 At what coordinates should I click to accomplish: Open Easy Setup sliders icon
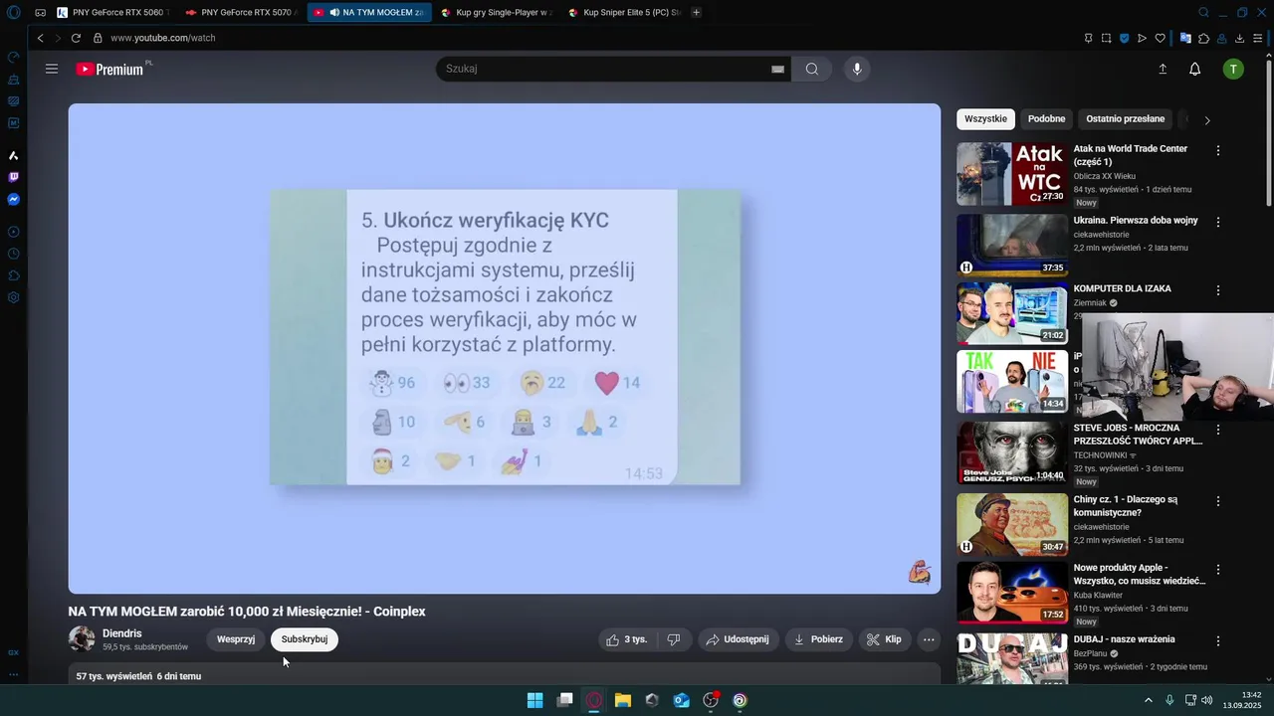tap(1259, 38)
